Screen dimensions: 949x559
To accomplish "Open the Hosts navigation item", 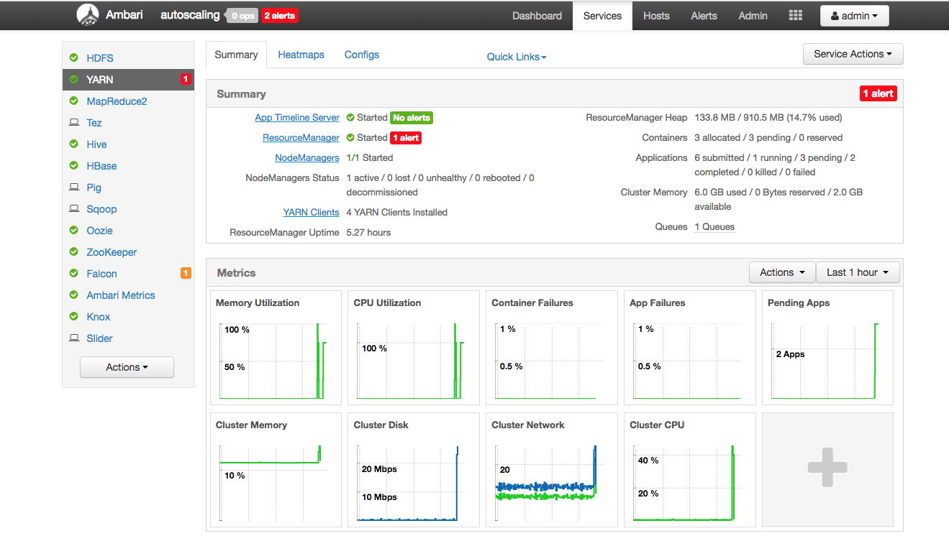I will (x=655, y=15).
